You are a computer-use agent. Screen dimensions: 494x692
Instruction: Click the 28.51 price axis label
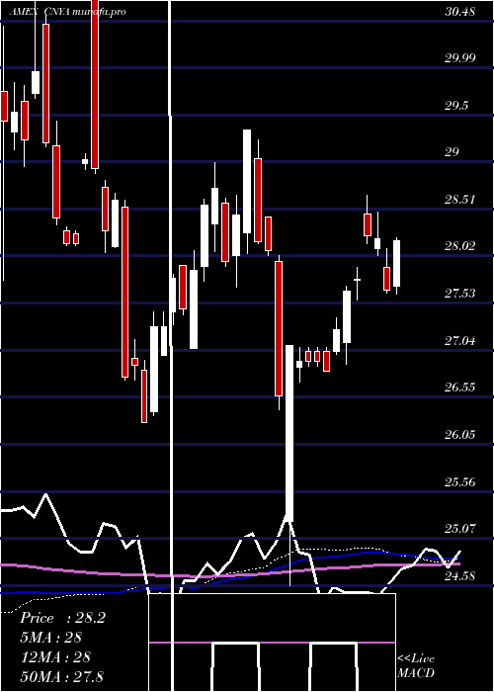pyautogui.click(x=460, y=200)
